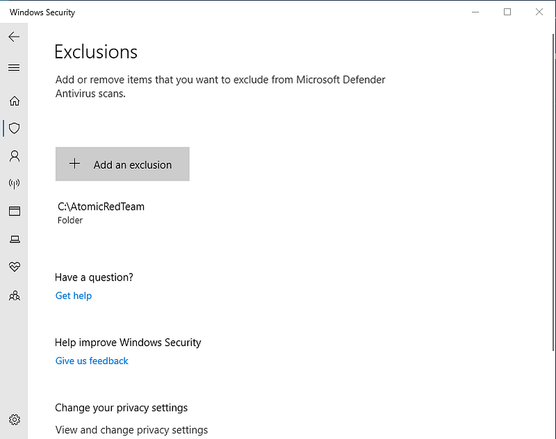The height and width of the screenshot is (439, 556).
Task: Click 'Help improve Windows Security' heading
Action: 128,342
